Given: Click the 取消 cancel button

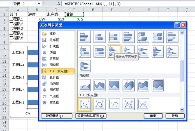Looking at the screenshot, I should [175, 116].
